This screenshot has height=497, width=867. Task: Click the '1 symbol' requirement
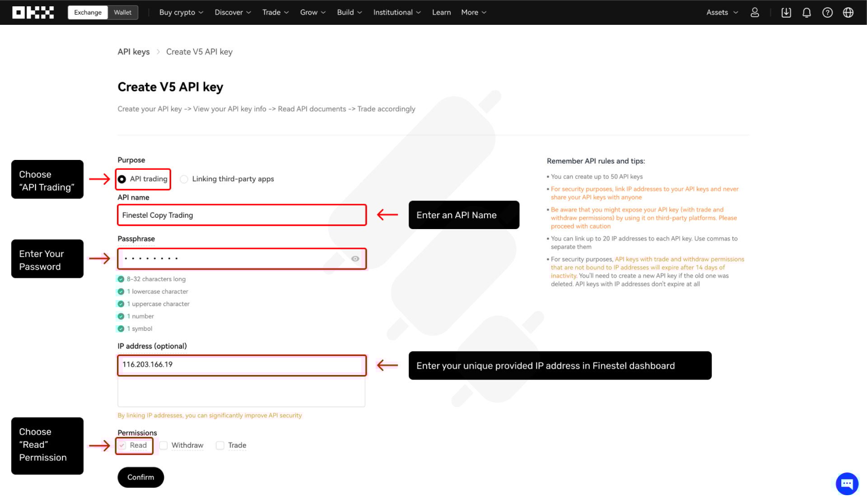click(x=139, y=328)
